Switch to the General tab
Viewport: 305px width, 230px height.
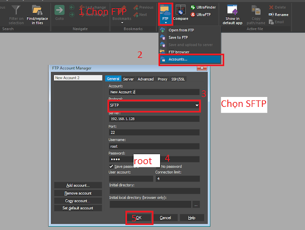pos(113,79)
